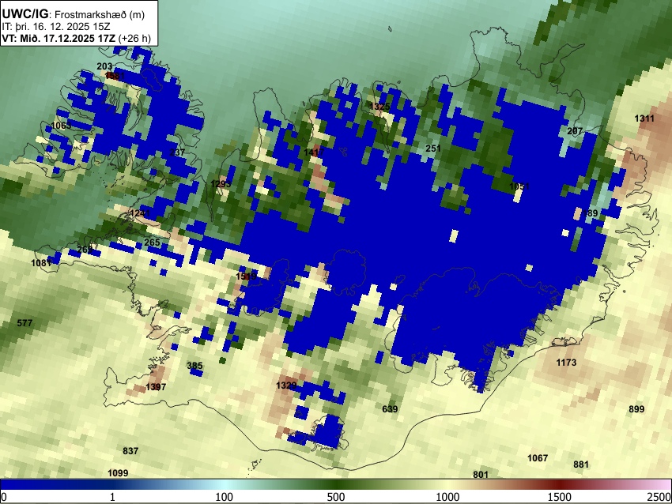Click the dark green part of the color bar
672x504 pixels.
click(x=335, y=485)
